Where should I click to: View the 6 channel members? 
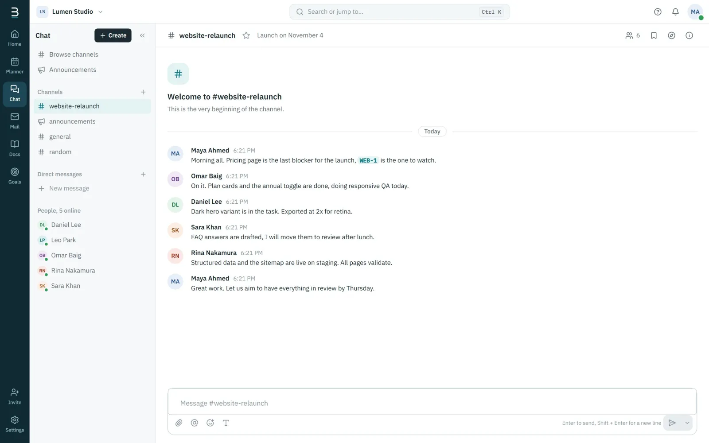point(632,35)
